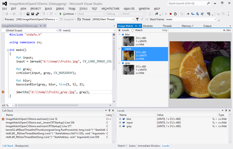The width and height of the screenshot is (233, 149).
Task: Open the Process dropdown
Action: [57, 19]
